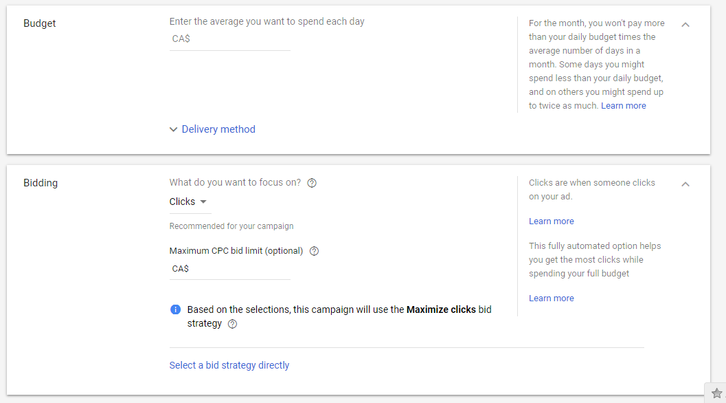726x403 pixels.
Task: Focus the Maximum CPC bid limit field
Action: [229, 269]
